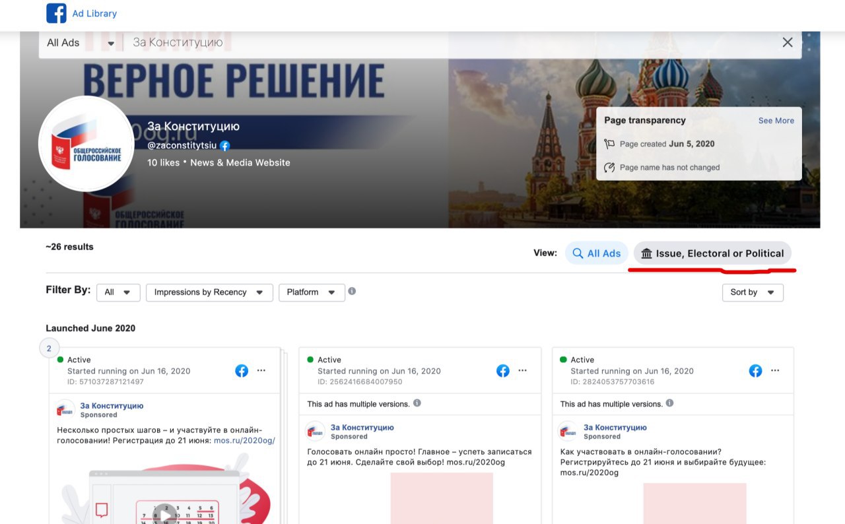Click the ~26 results count text
Screen dimensions: 845x524
coord(69,247)
